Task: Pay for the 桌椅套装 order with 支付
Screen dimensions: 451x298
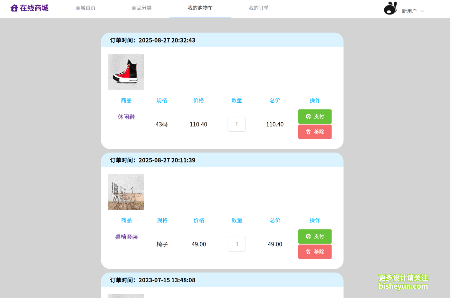Action: click(x=315, y=237)
